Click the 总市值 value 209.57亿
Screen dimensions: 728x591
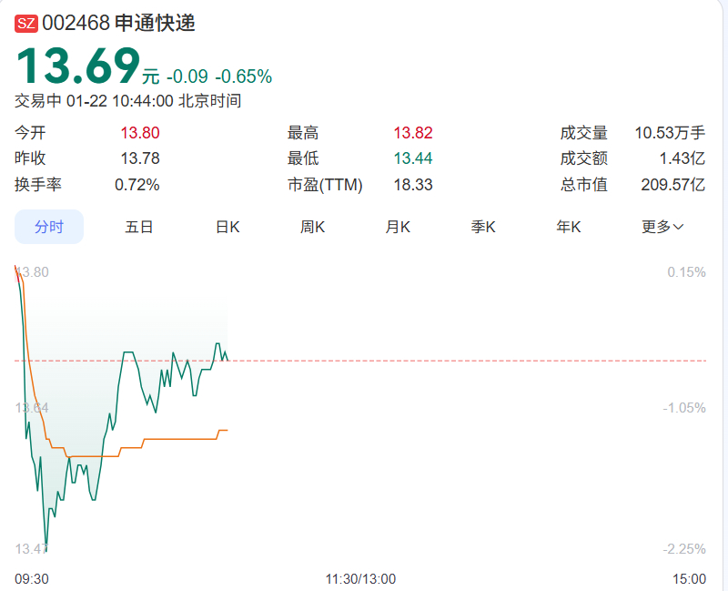pos(672,185)
